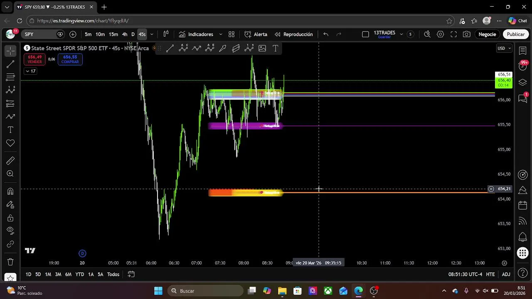Expand the 17 indicators legend collapse toggle
This screenshot has height=299, width=532.
(x=30, y=71)
